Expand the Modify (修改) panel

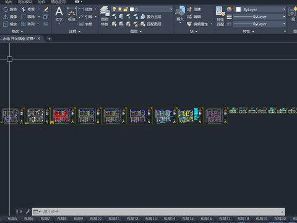[17, 32]
